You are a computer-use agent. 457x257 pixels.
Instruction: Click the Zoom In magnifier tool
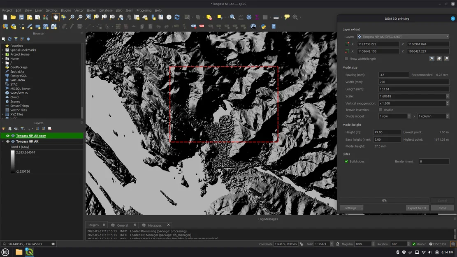pos(72,17)
